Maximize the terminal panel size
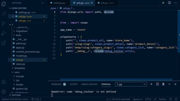 pyautogui.click(x=169, y=84)
